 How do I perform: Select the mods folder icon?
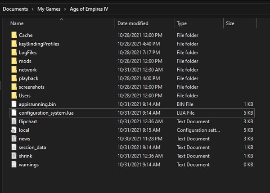tap(14, 61)
